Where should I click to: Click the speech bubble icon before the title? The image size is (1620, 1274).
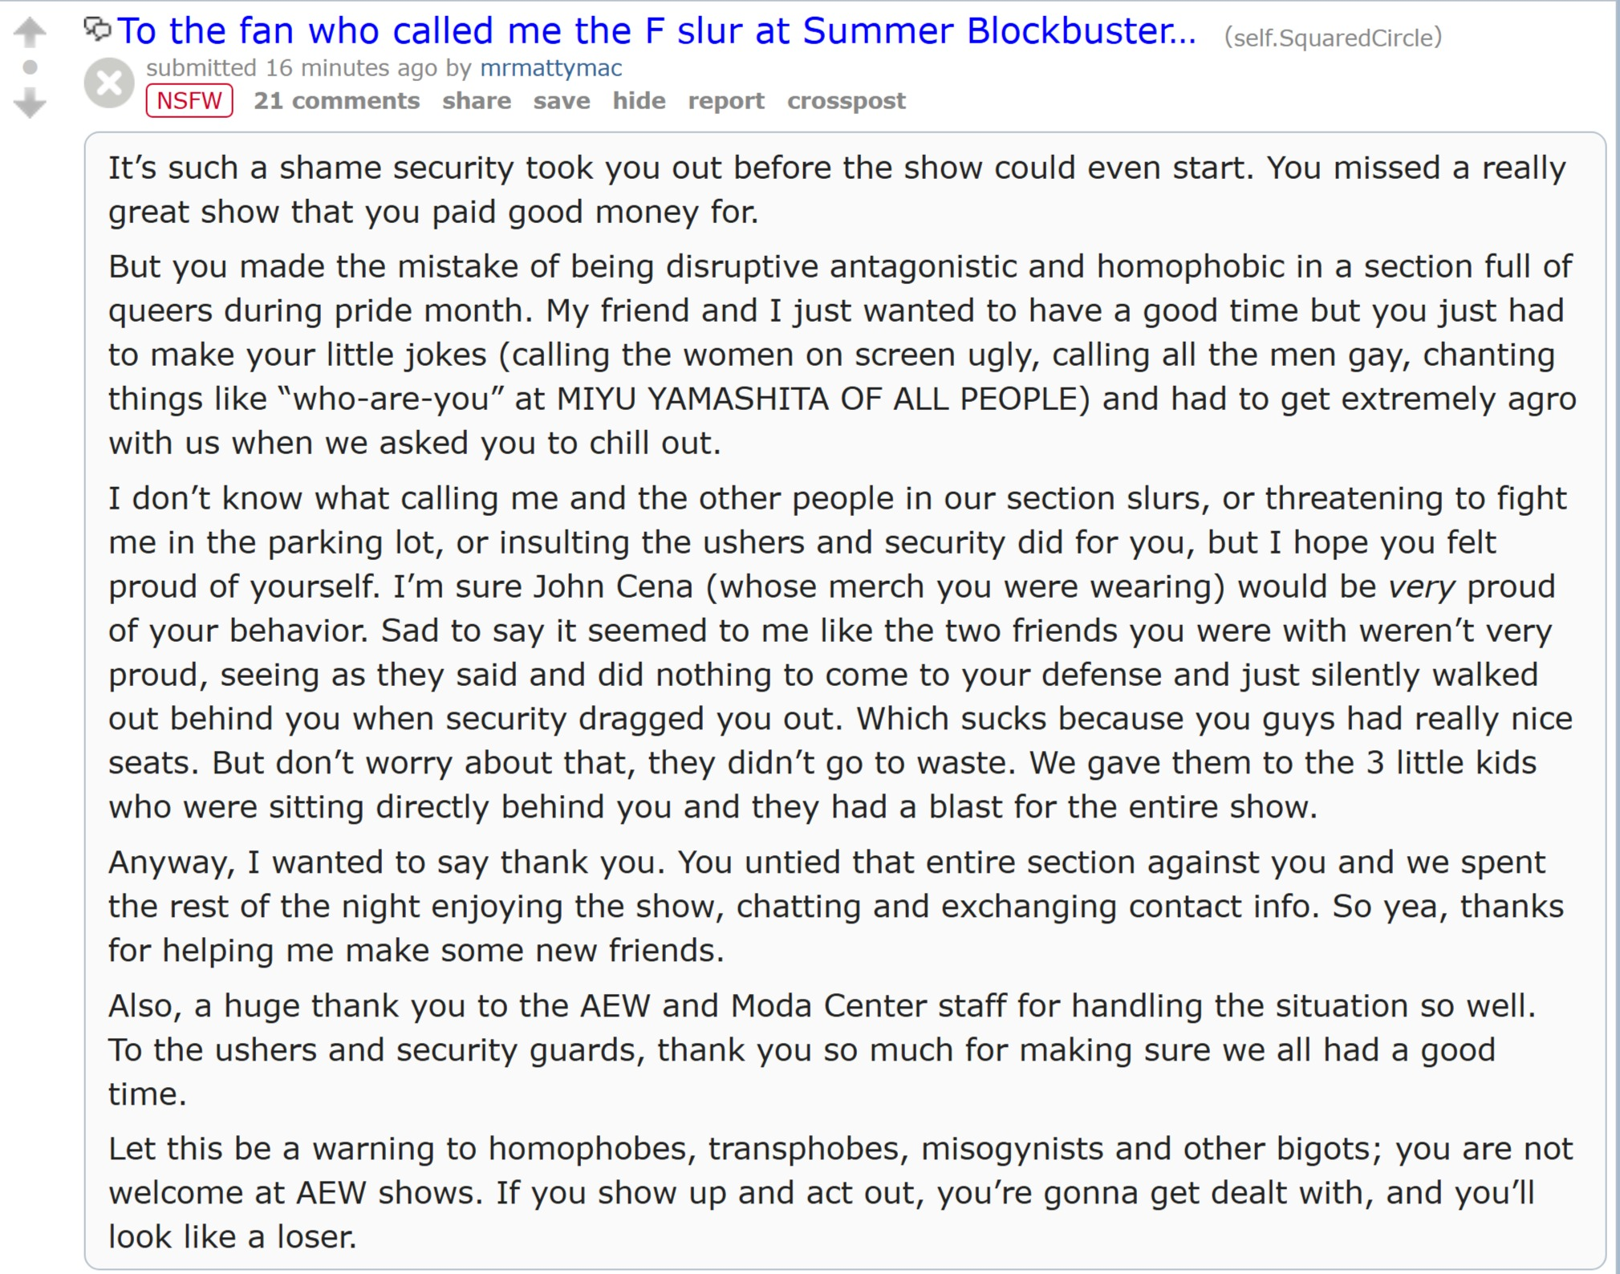point(97,30)
